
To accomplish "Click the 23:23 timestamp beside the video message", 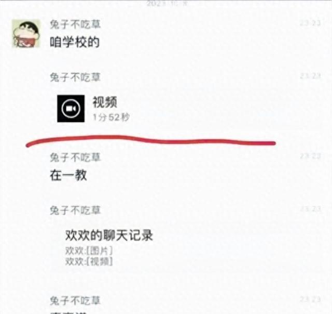I will coord(310,76).
